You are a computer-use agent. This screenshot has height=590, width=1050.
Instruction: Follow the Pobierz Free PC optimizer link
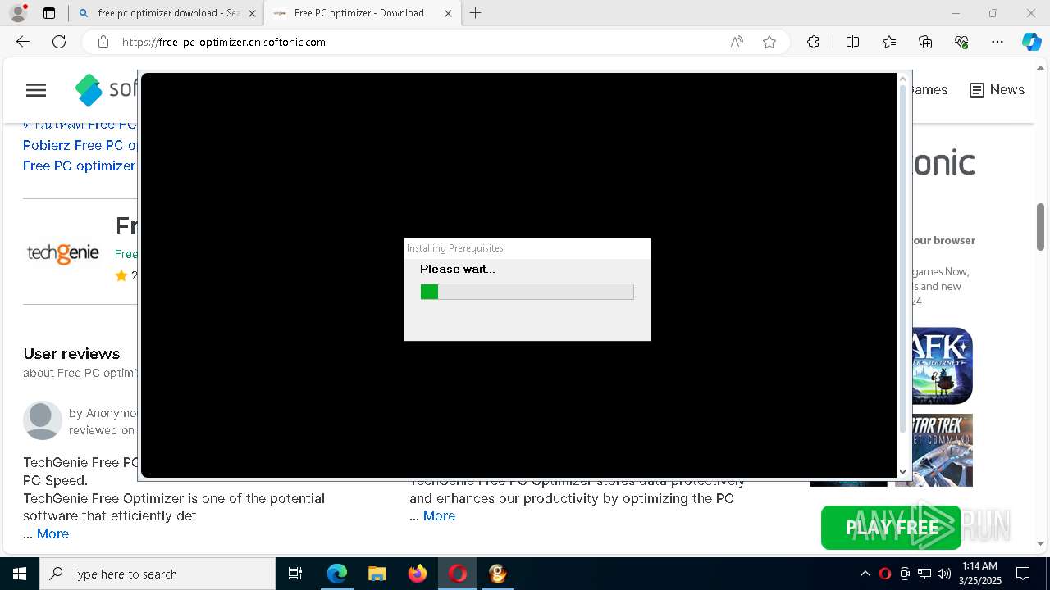tap(80, 145)
